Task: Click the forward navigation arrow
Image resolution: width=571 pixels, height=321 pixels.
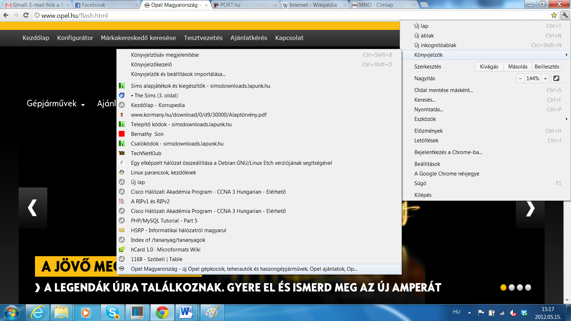Action: [x=16, y=15]
